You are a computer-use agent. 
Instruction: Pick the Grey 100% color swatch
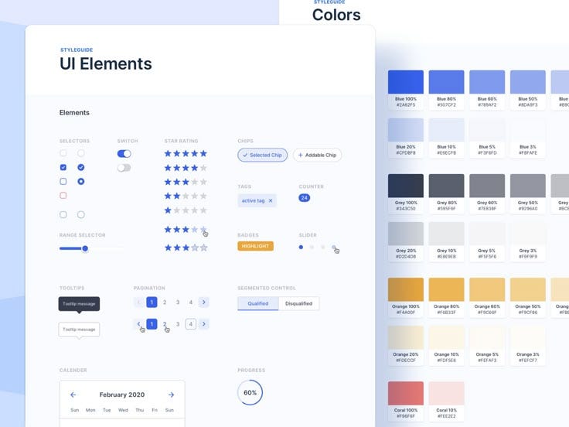click(406, 186)
